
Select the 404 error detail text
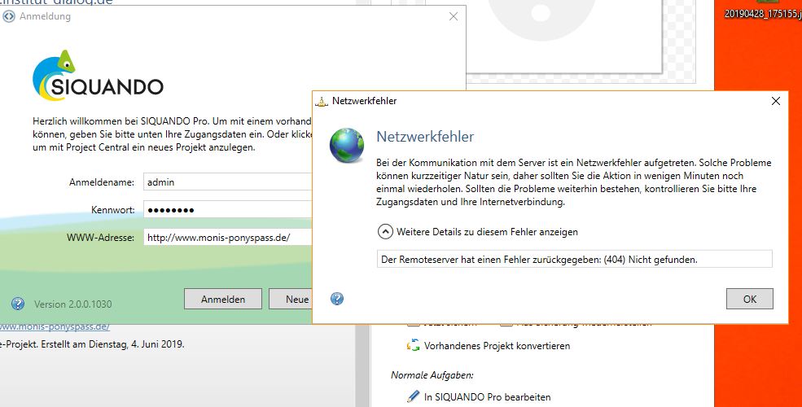coord(539,260)
